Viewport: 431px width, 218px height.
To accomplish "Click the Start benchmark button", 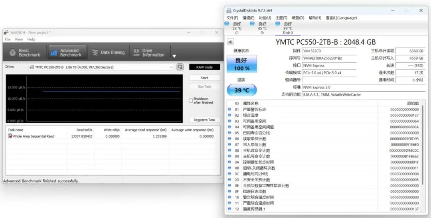I will point(204,78).
